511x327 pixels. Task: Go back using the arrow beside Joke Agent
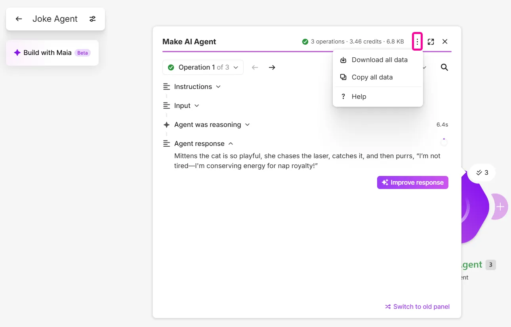(x=19, y=19)
